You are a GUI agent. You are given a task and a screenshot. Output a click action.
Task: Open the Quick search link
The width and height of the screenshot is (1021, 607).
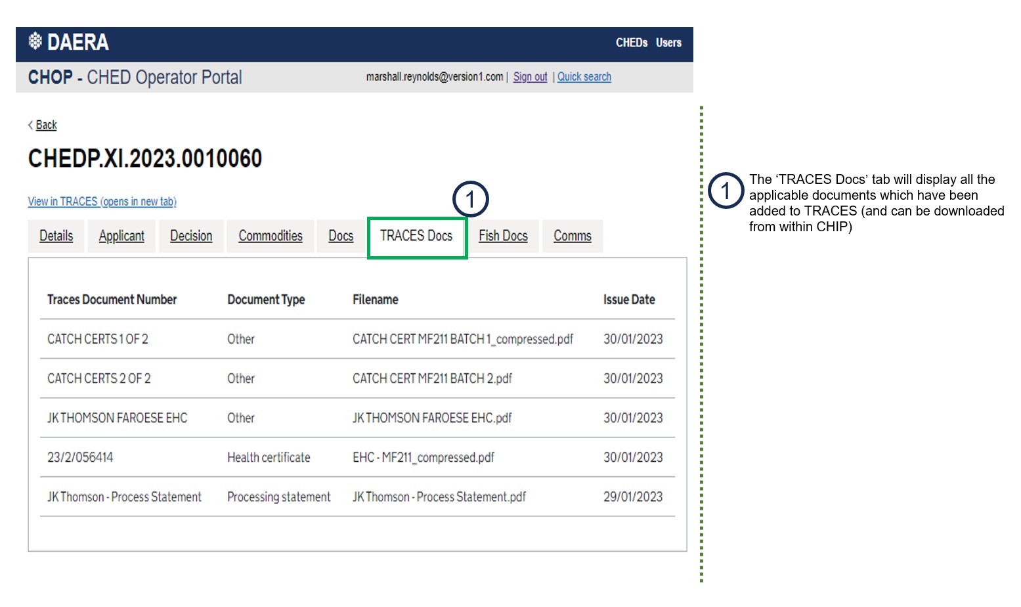tap(584, 77)
